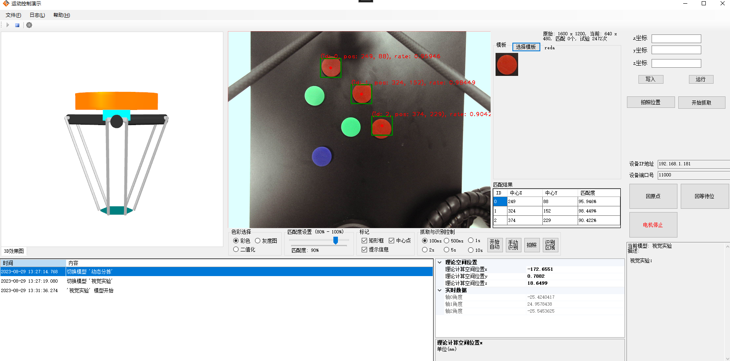Click the 98.449% match rate cell
The image size is (730, 361).
599,211
